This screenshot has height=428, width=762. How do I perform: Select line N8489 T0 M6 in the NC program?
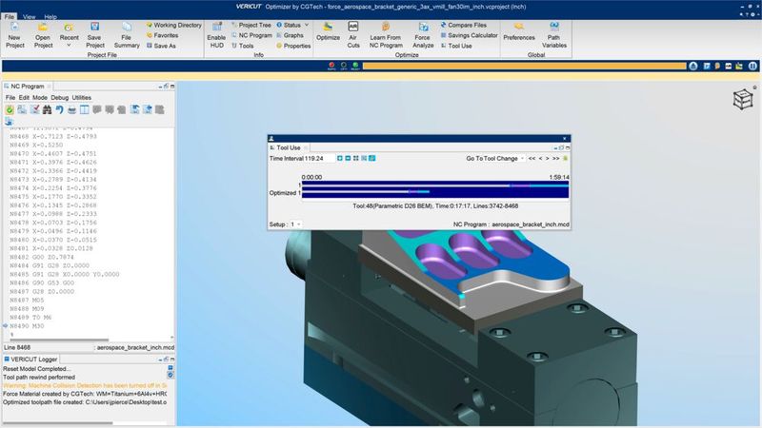point(30,318)
